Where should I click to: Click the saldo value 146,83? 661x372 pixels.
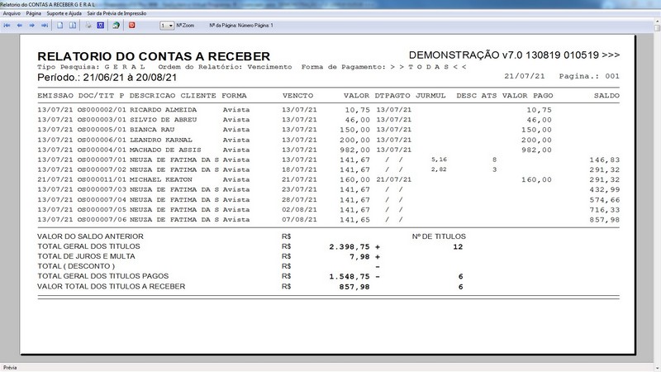point(605,160)
